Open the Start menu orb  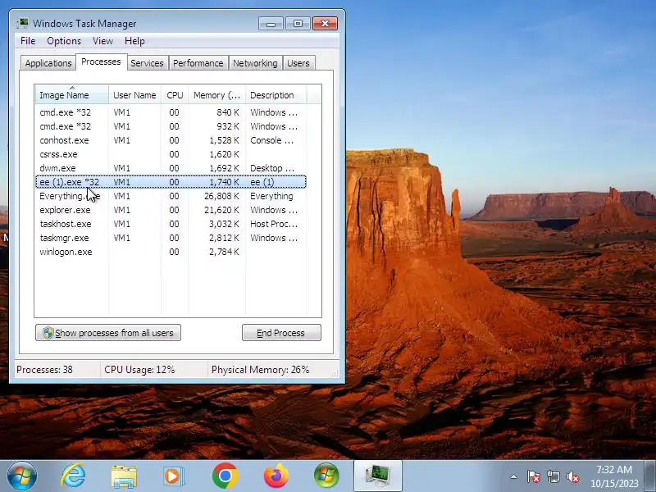tap(22, 476)
